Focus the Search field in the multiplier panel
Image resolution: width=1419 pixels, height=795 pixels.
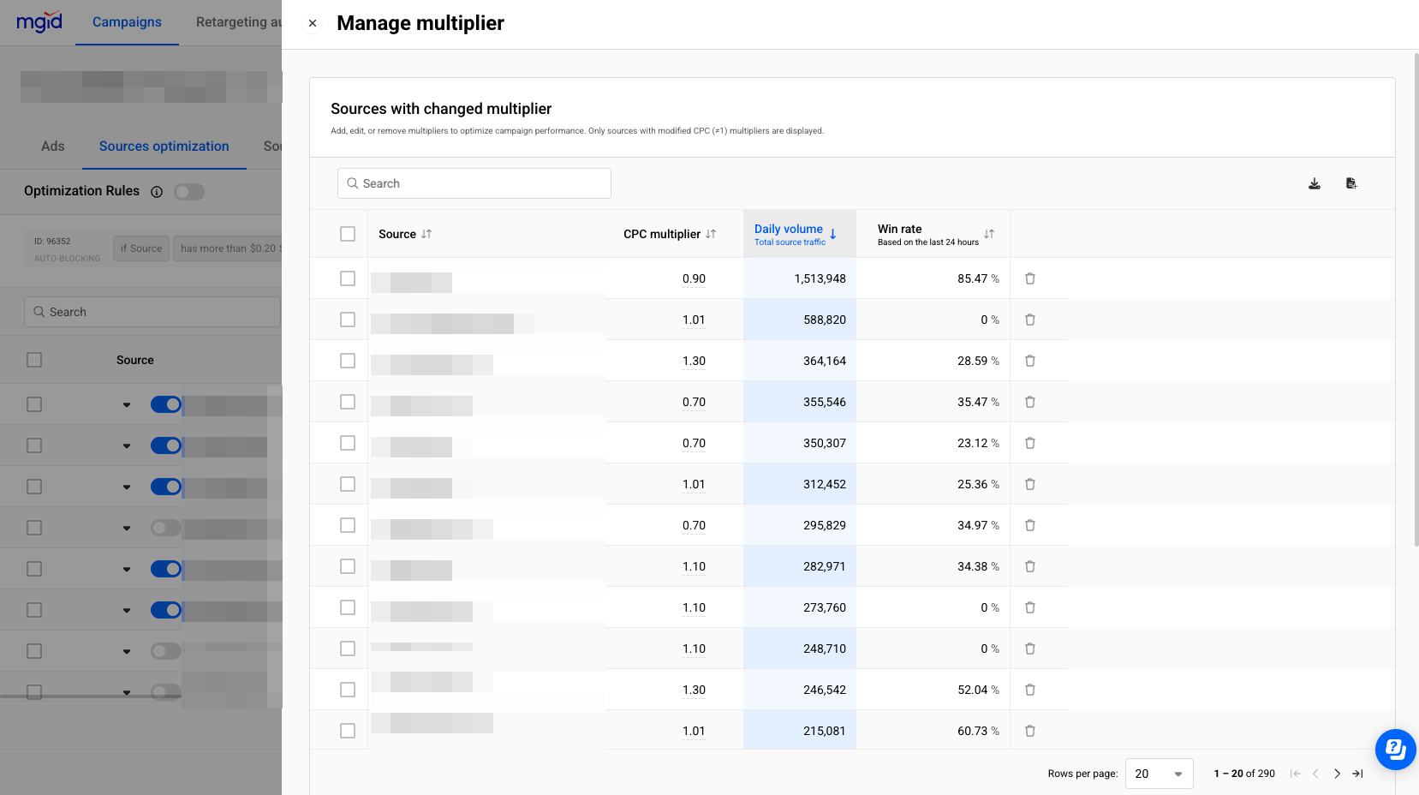pyautogui.click(x=474, y=183)
